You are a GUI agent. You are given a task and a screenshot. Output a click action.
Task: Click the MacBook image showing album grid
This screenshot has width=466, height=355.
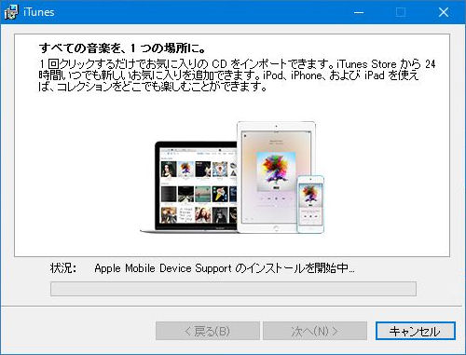(x=189, y=187)
